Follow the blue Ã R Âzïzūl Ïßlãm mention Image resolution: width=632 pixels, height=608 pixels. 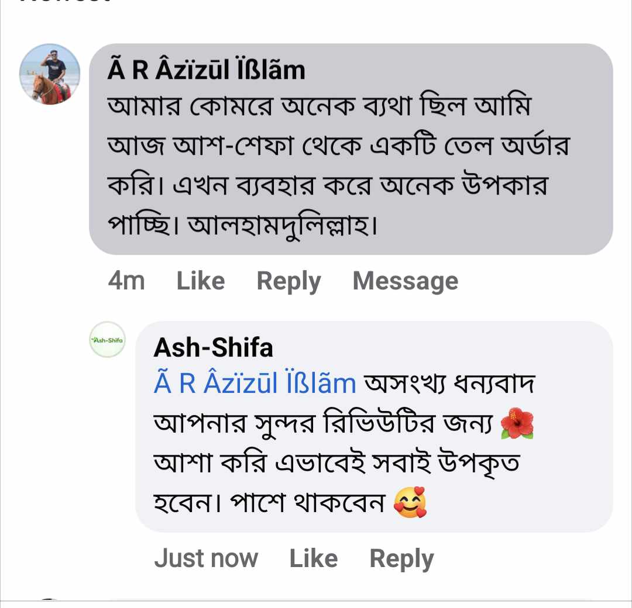255,384
